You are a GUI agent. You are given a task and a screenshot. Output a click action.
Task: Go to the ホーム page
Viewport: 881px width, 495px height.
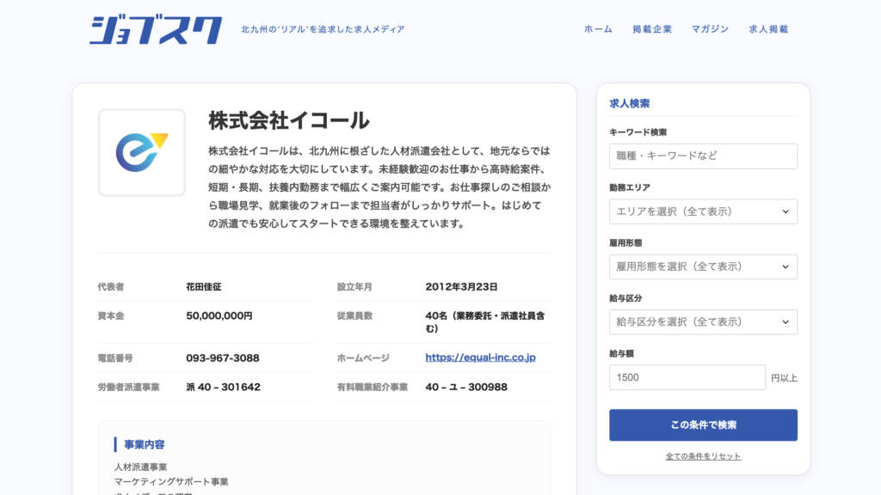tap(598, 29)
